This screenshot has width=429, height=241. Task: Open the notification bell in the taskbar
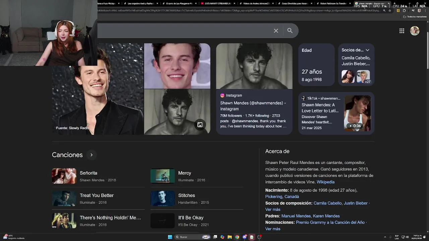[x=425, y=237]
